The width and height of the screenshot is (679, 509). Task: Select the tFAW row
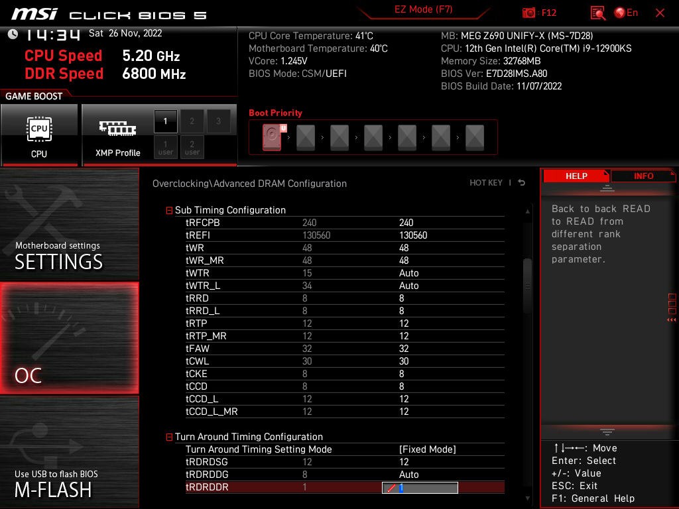tap(345, 349)
